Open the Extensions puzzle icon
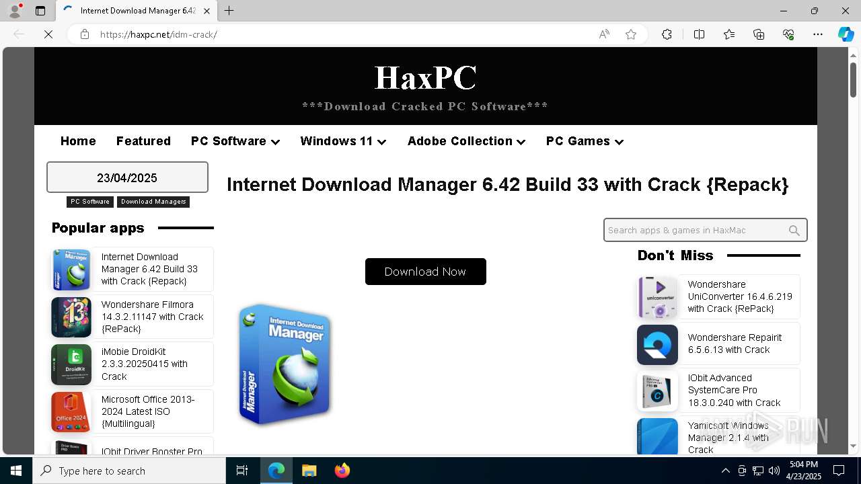This screenshot has height=484, width=861. 667,34
